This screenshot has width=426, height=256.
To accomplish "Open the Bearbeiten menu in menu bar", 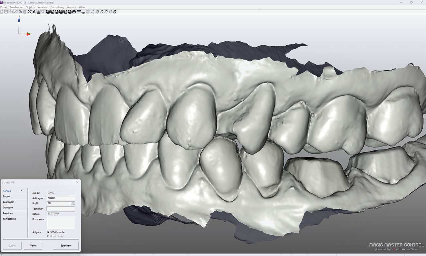I will coord(16,7).
